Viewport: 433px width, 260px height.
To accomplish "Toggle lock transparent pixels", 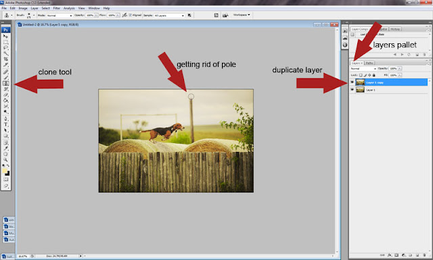I will click(361, 75).
